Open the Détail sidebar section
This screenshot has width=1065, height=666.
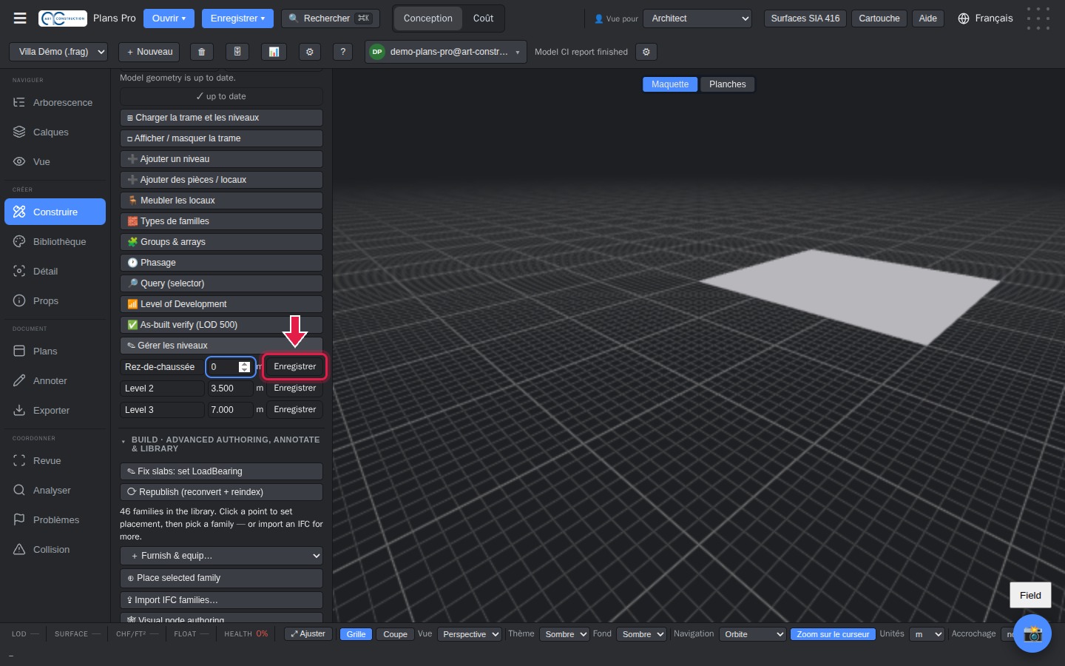55,272
